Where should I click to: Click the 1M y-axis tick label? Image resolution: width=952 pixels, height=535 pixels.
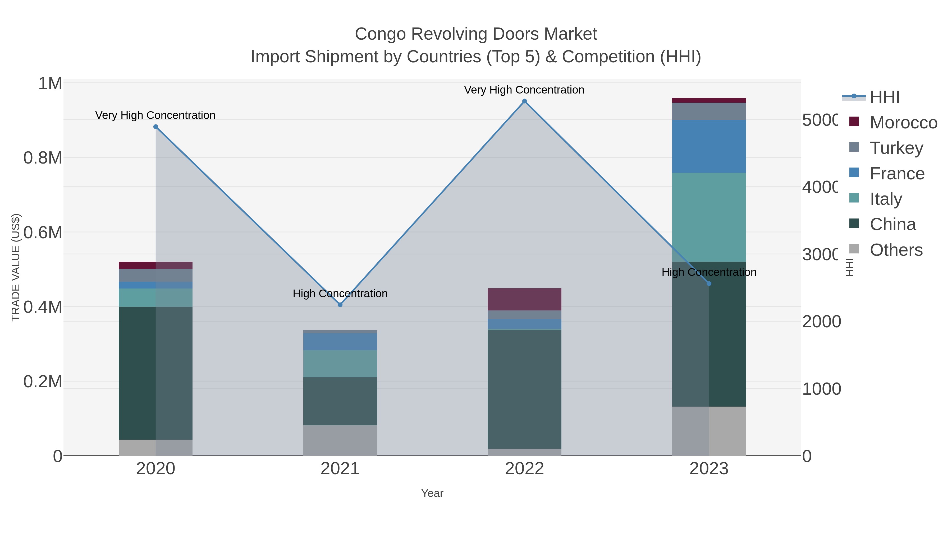click(x=50, y=83)
